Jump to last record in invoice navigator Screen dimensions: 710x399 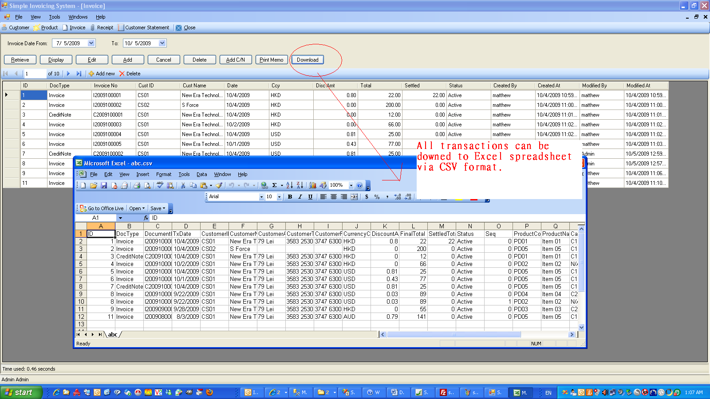coord(79,74)
